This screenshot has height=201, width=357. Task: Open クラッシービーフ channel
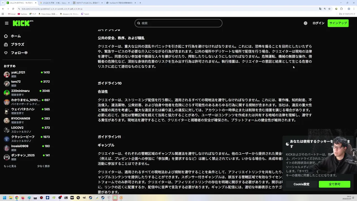pyautogui.click(x=27, y=139)
